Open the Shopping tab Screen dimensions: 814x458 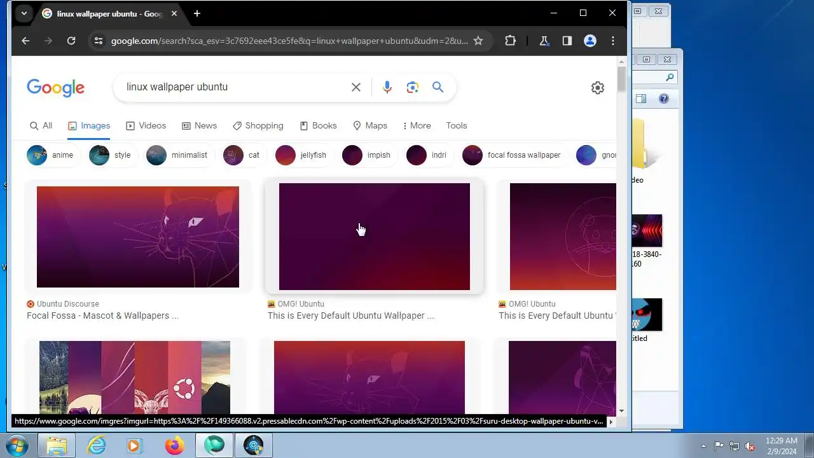click(x=258, y=125)
